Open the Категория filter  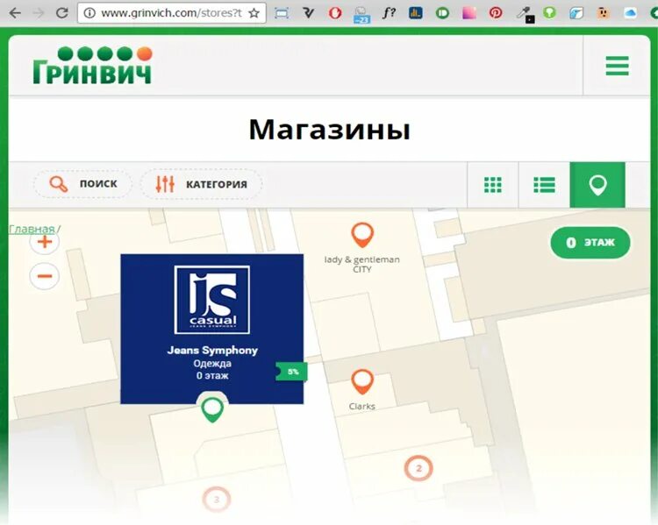(201, 184)
